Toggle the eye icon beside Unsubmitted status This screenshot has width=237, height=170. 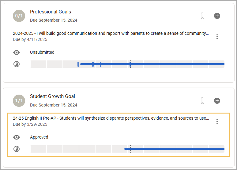pyautogui.click(x=17, y=52)
